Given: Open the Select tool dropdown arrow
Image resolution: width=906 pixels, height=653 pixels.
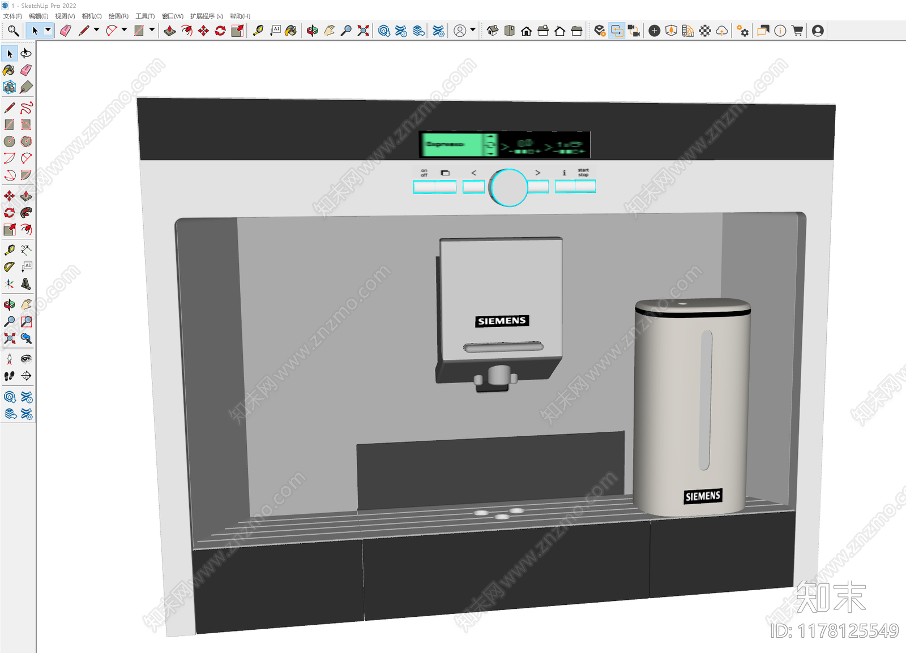Looking at the screenshot, I should (48, 31).
